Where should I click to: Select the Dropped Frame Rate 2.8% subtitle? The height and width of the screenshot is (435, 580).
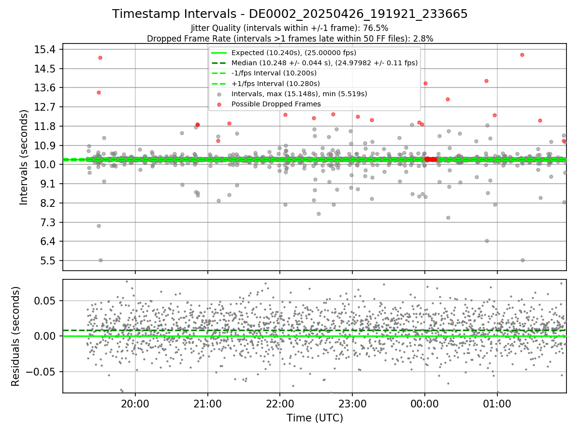coord(290,38)
